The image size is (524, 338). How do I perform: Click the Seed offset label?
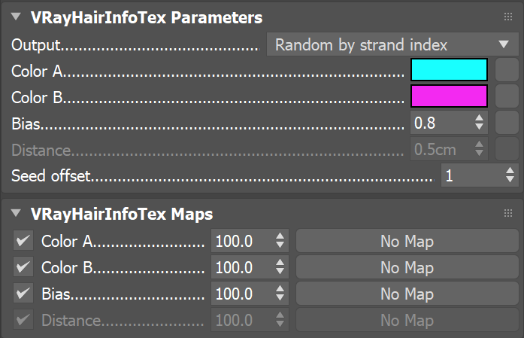point(51,175)
